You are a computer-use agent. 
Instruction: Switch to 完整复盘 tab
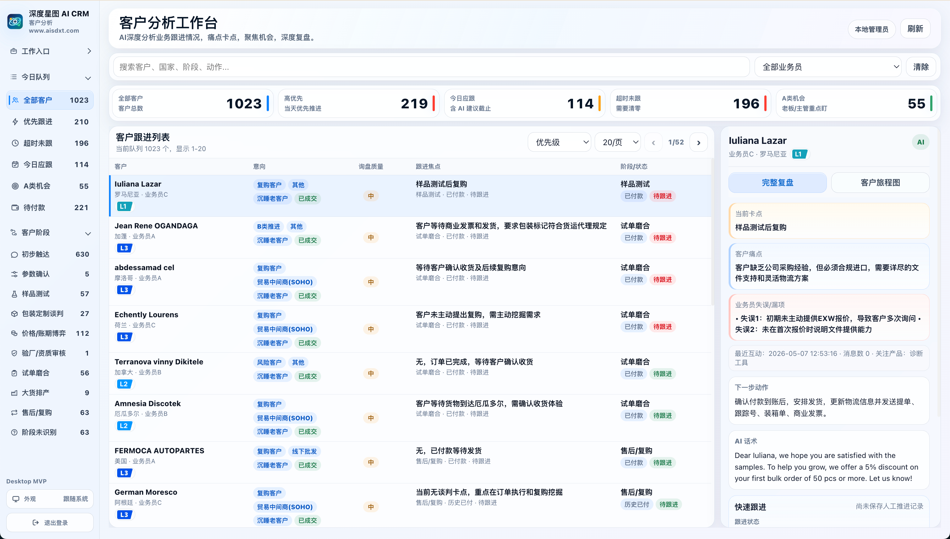(778, 182)
